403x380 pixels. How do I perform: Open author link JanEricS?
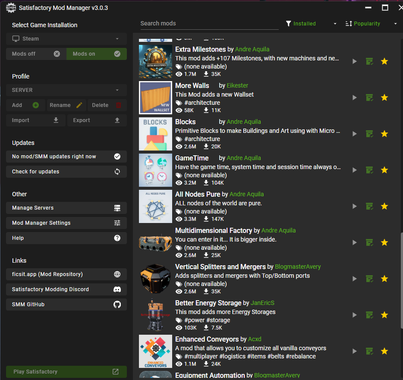point(262,303)
